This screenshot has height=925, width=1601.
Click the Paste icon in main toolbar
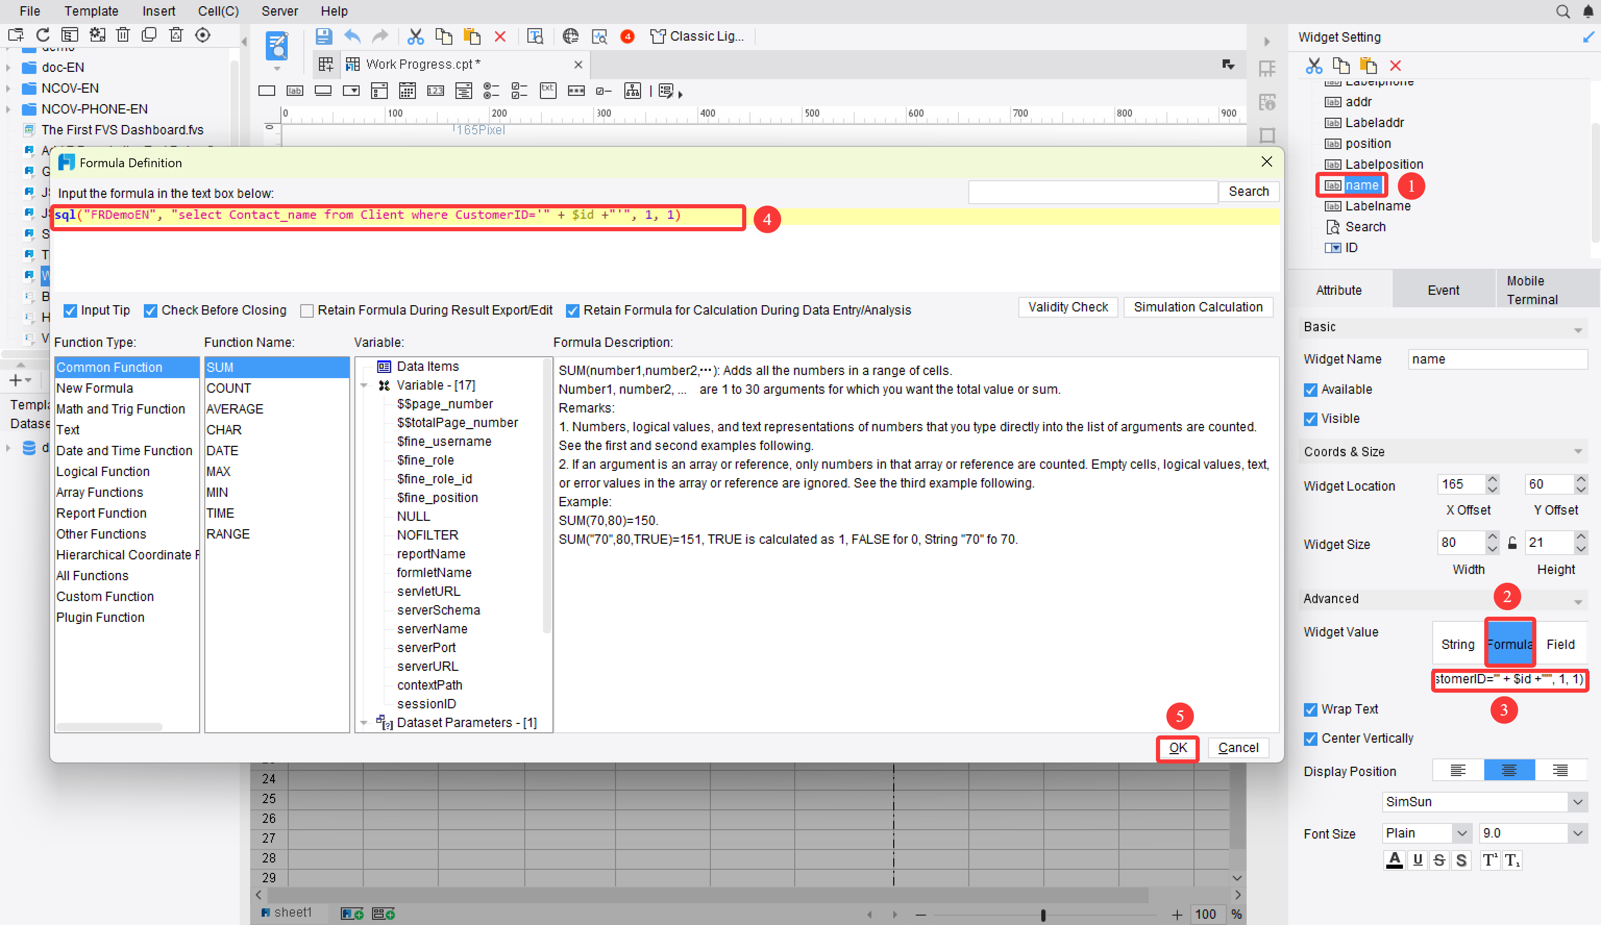coord(472,36)
